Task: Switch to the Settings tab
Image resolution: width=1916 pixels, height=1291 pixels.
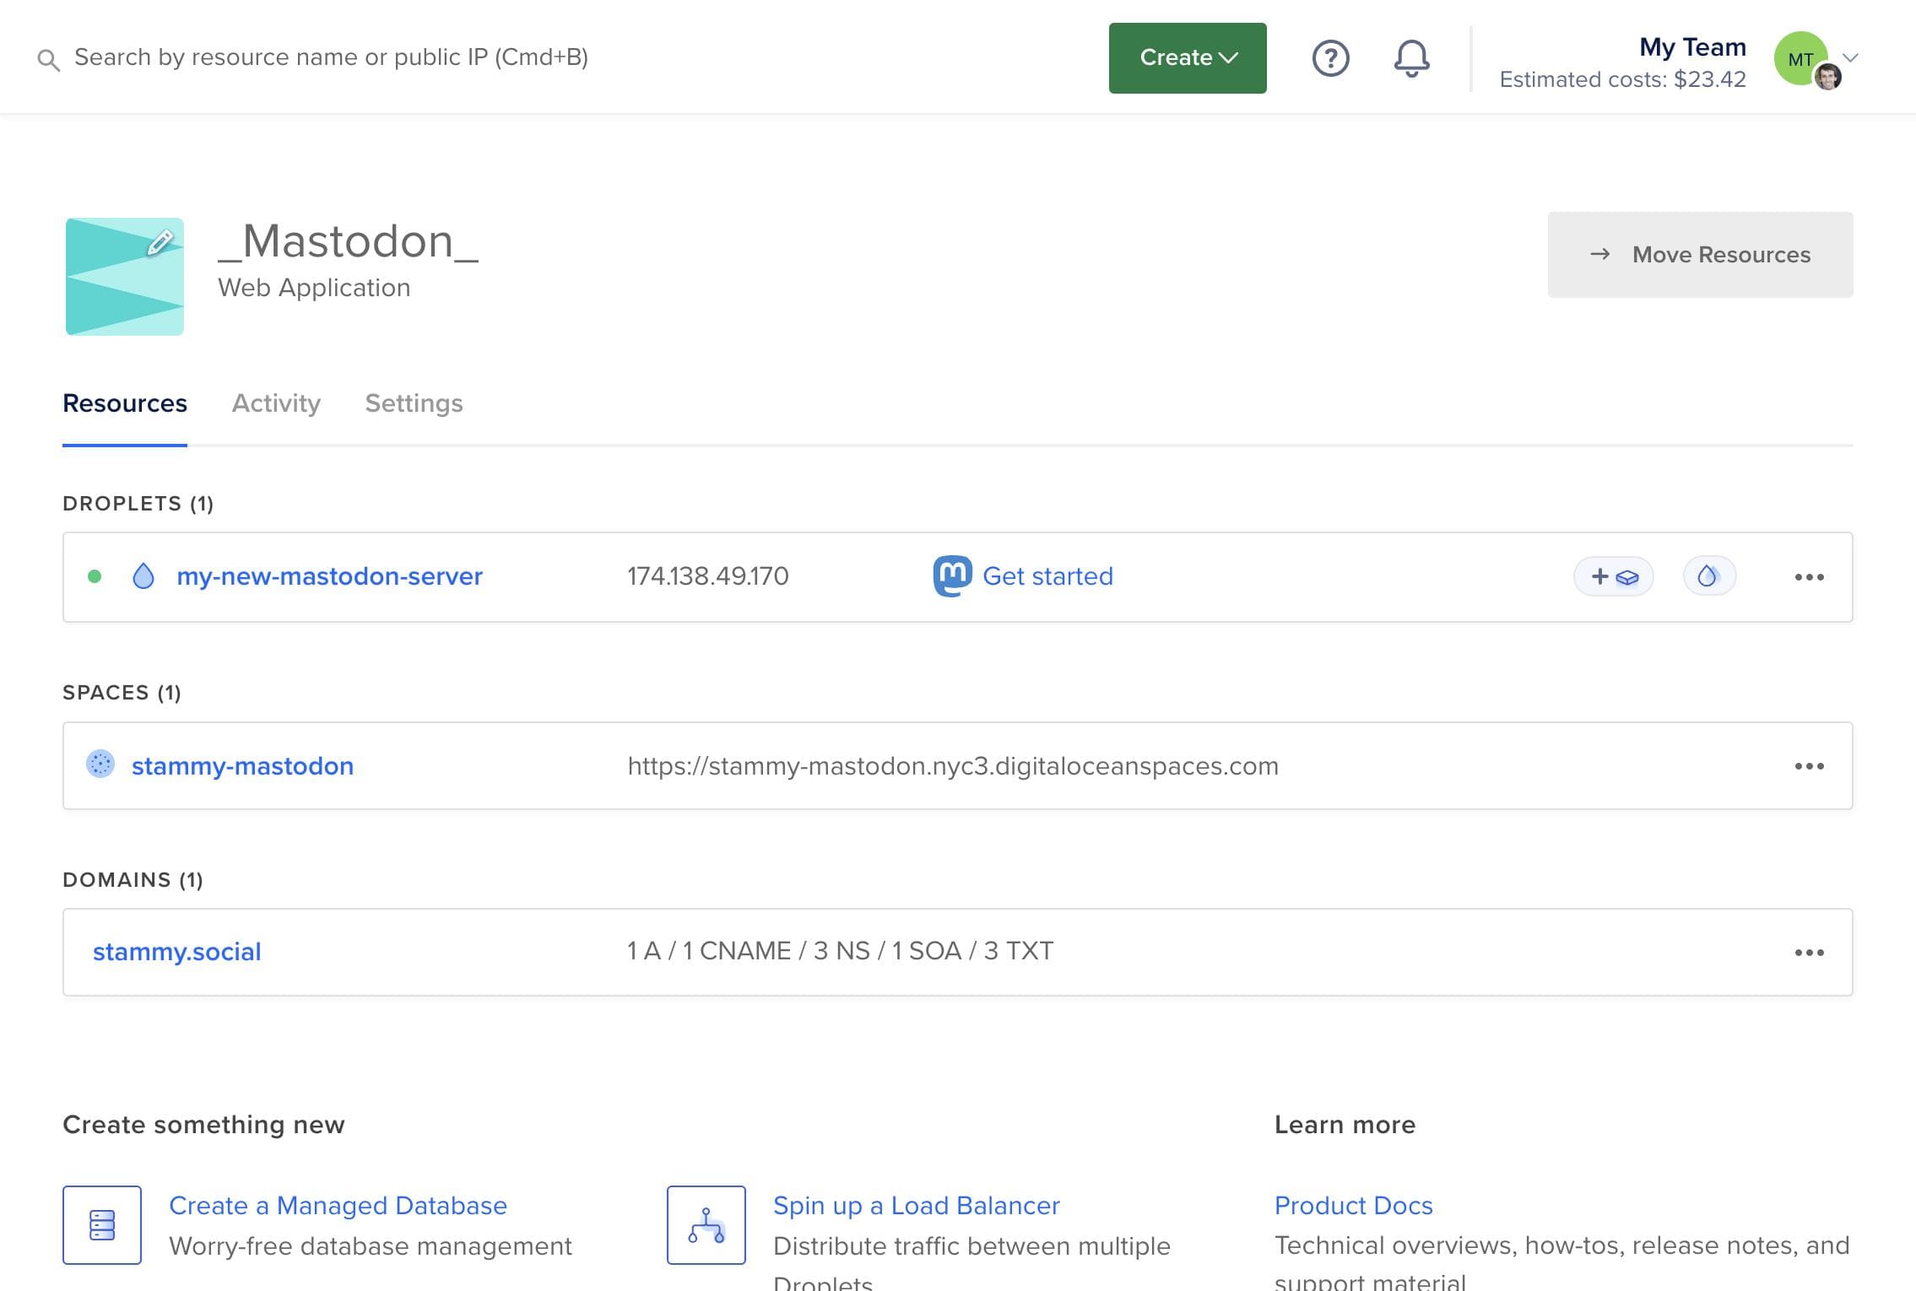Action: coord(414,403)
